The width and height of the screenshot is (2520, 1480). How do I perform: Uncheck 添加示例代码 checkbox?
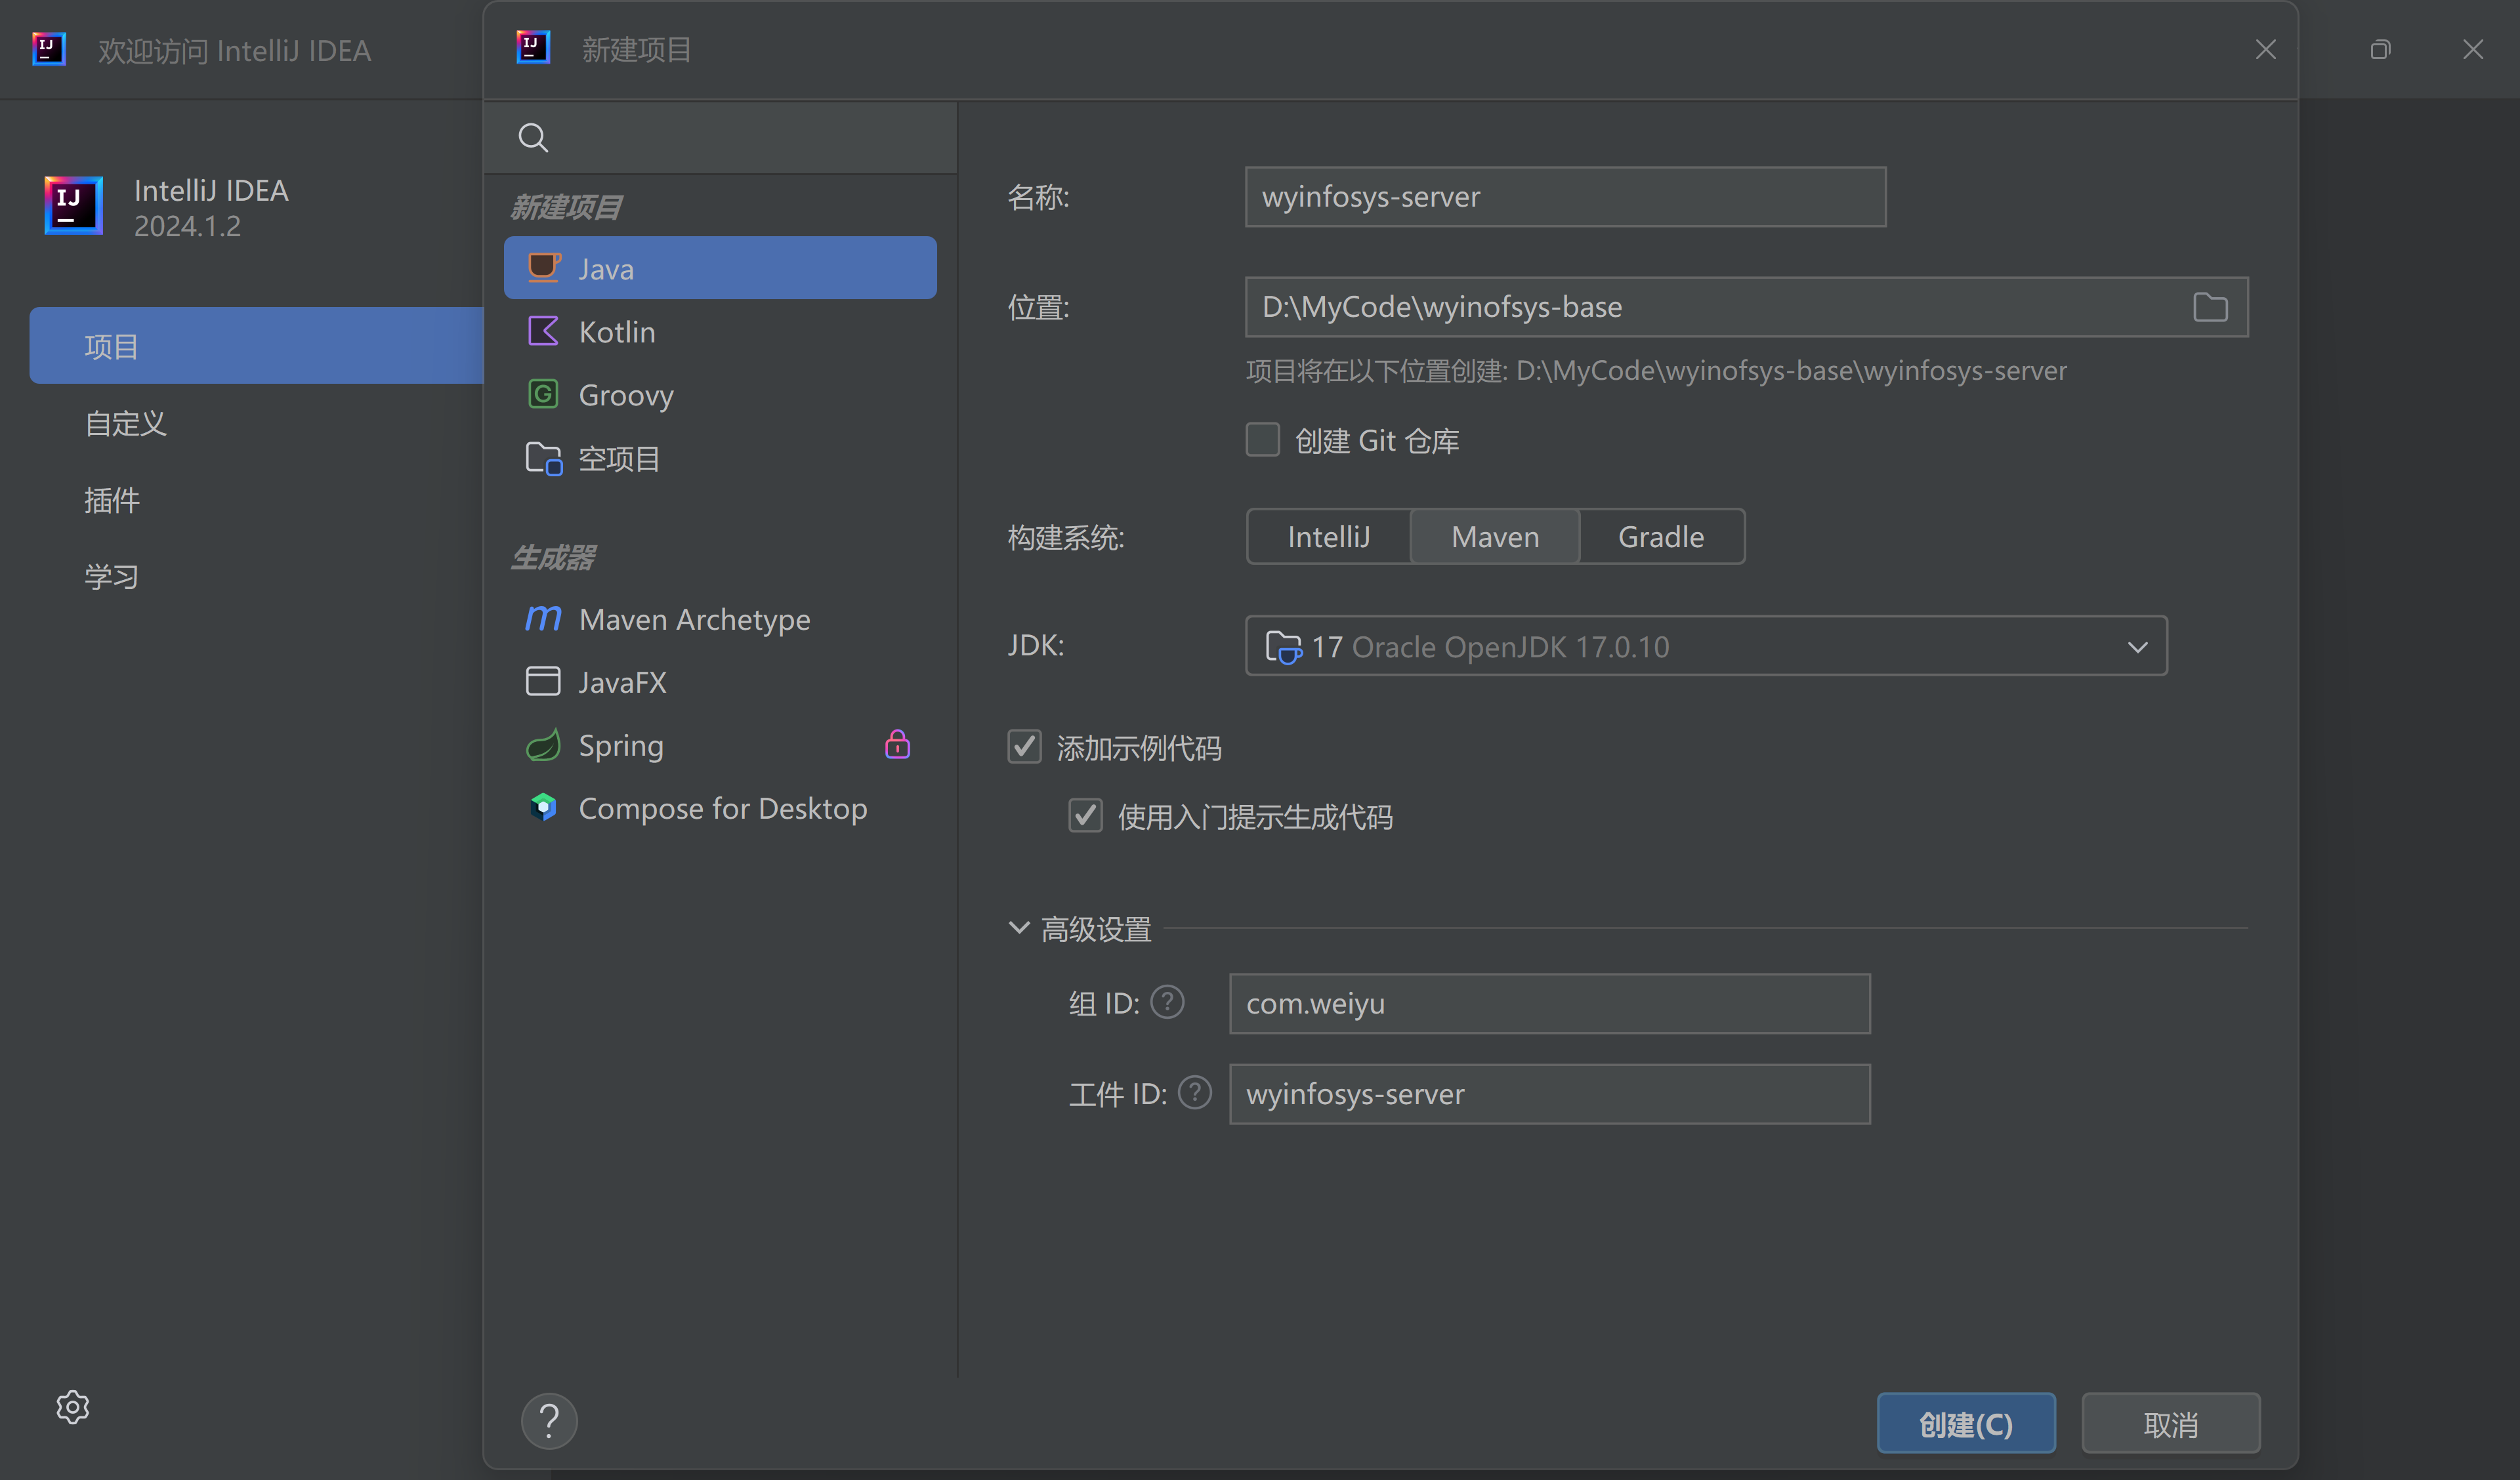1024,747
